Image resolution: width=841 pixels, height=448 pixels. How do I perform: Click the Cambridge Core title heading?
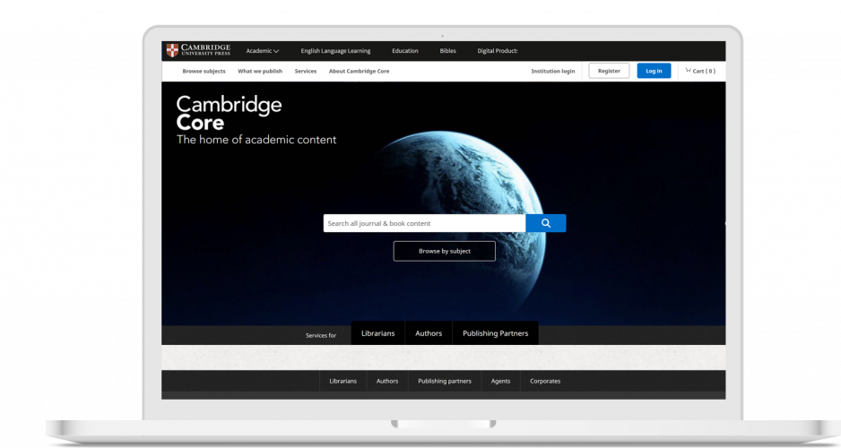(x=229, y=113)
